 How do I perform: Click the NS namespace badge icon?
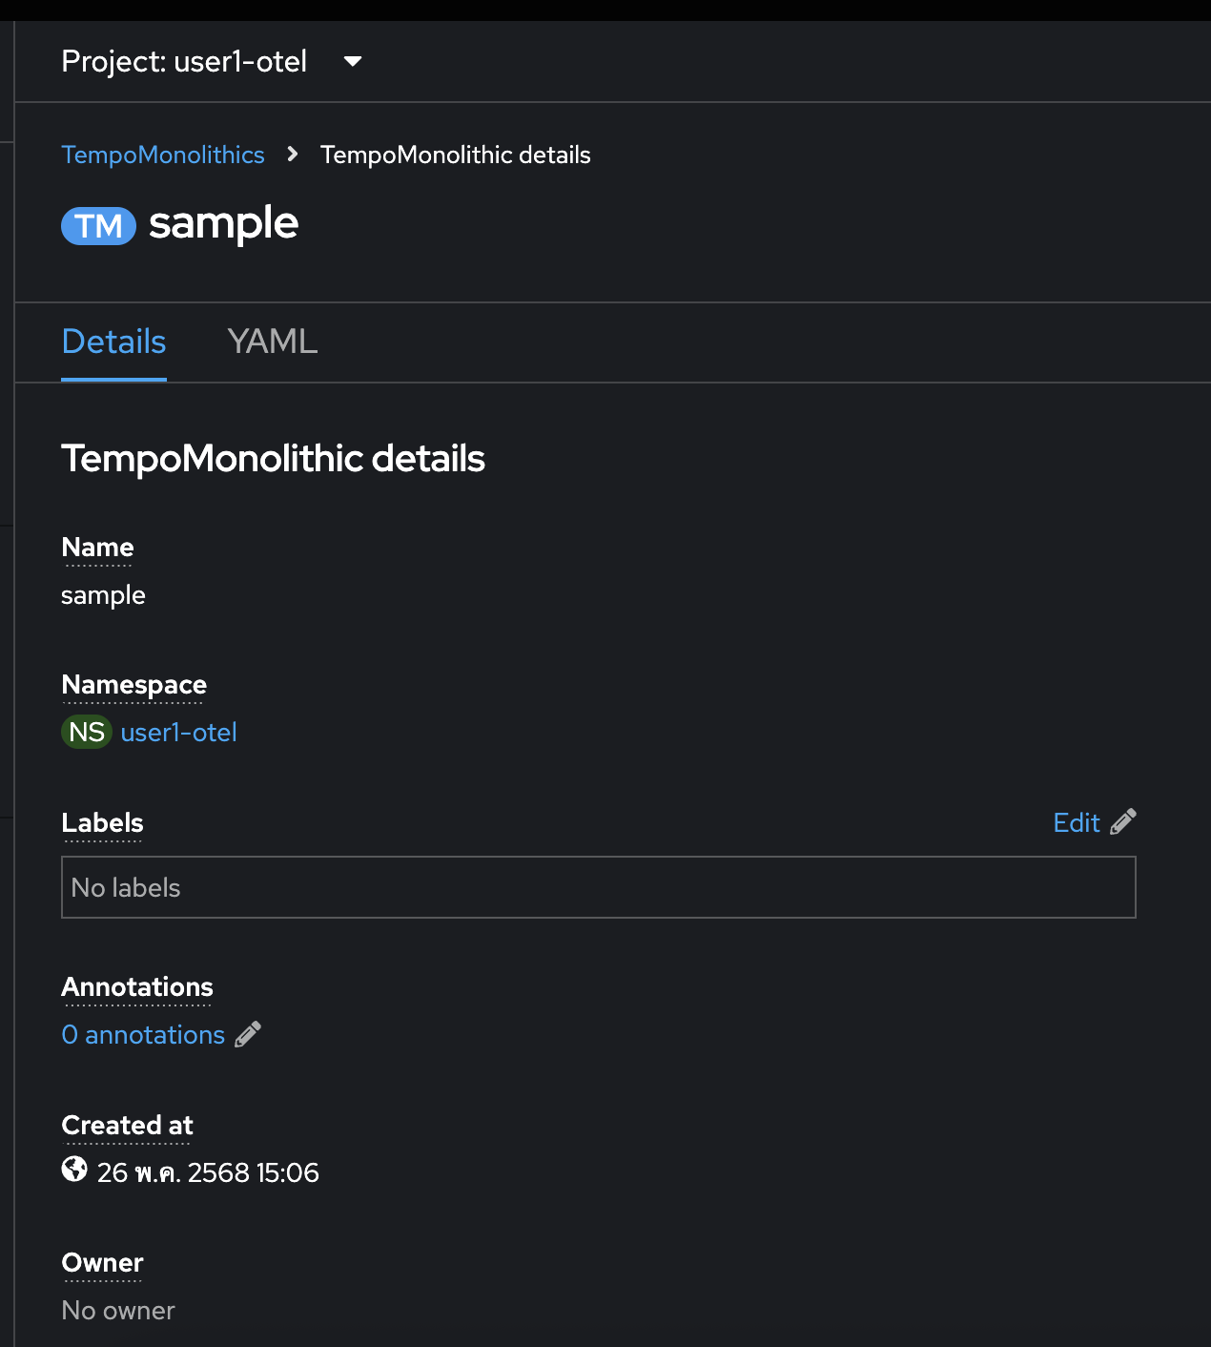[87, 732]
